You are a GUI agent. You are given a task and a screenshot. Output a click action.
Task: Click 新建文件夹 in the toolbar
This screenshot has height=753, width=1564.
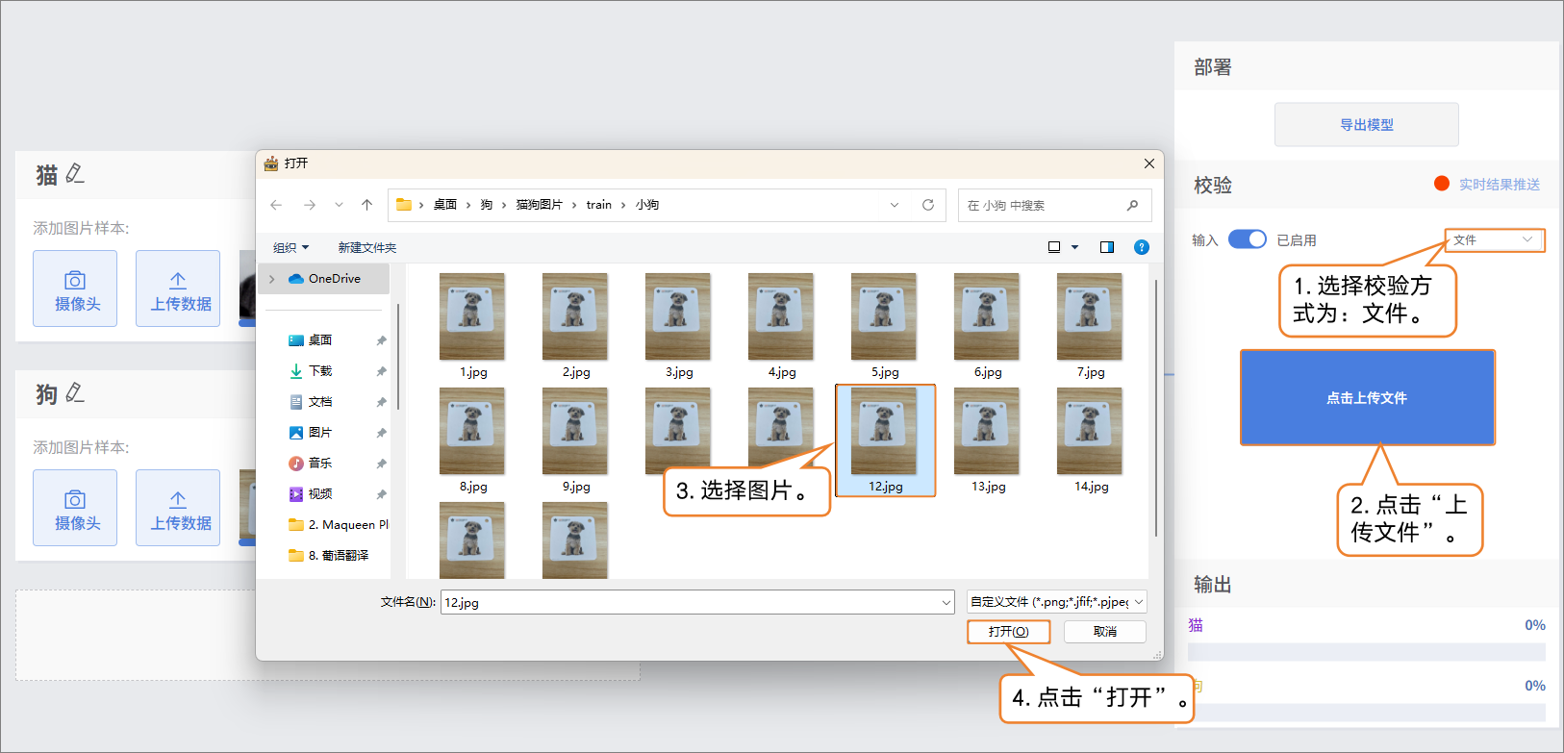point(366,248)
